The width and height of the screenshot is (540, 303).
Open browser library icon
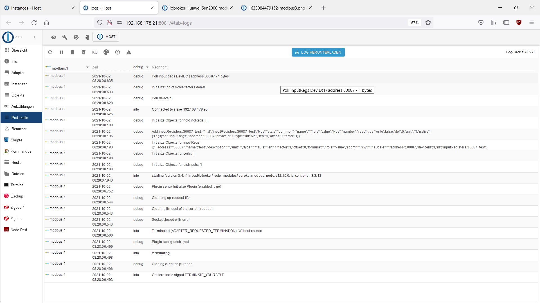(x=494, y=23)
